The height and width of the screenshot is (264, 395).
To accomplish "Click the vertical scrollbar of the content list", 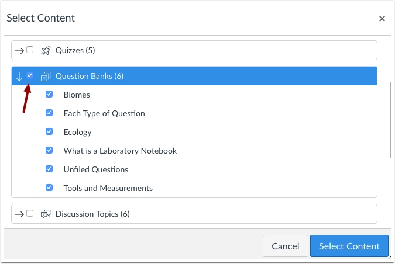I will coord(391,120).
